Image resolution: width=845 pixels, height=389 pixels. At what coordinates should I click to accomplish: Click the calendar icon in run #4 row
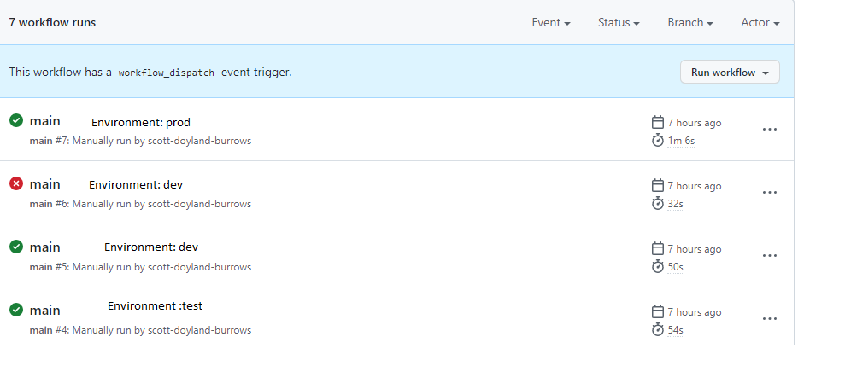658,311
